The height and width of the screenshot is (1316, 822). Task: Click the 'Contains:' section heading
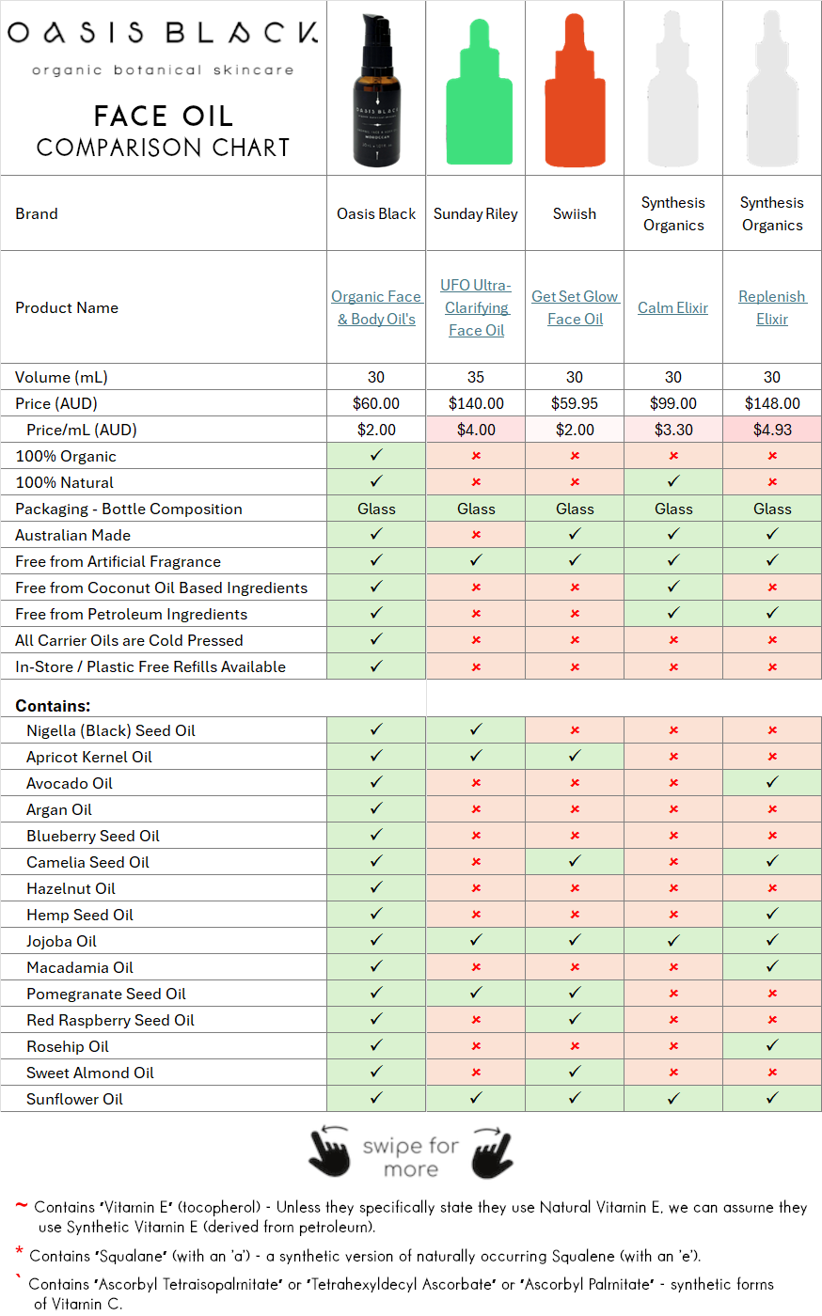pos(53,705)
